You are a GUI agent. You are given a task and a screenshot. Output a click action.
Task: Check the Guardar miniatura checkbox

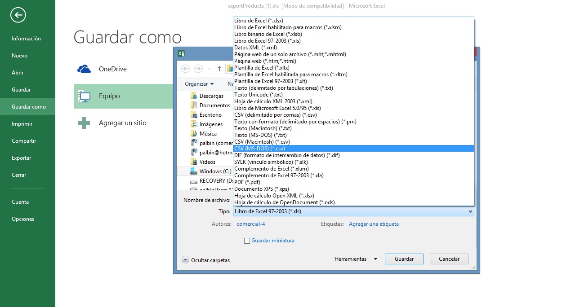[x=247, y=241]
